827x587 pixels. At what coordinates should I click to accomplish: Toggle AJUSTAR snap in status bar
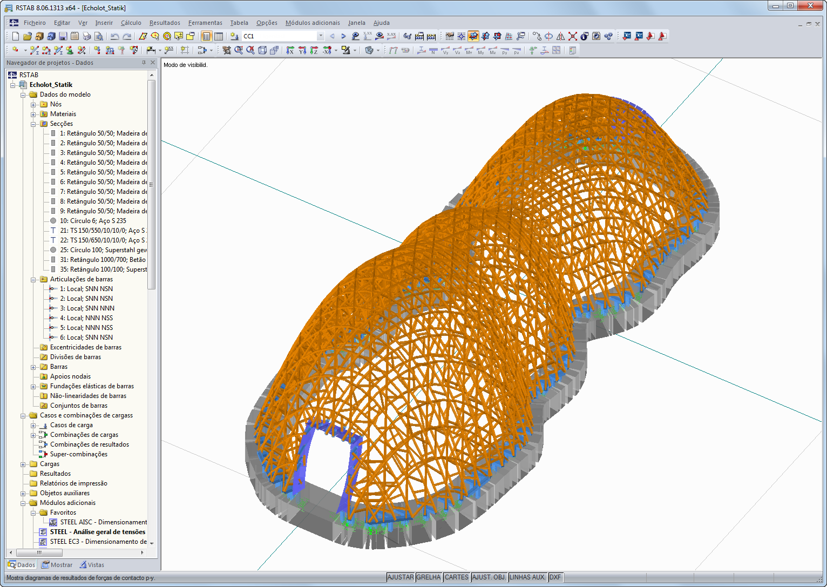tap(401, 577)
